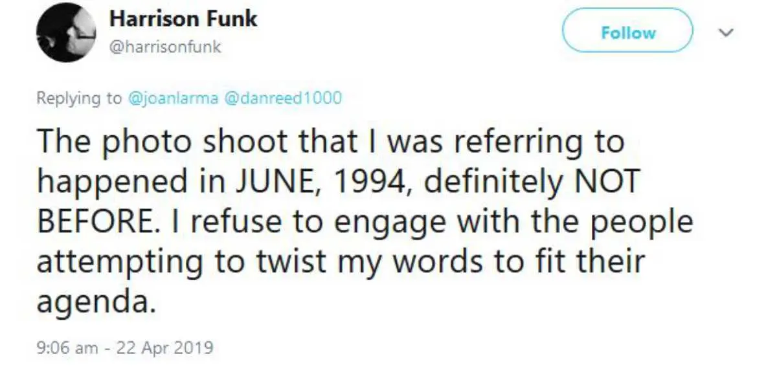Open the @harrisonfunk handle link

click(165, 47)
